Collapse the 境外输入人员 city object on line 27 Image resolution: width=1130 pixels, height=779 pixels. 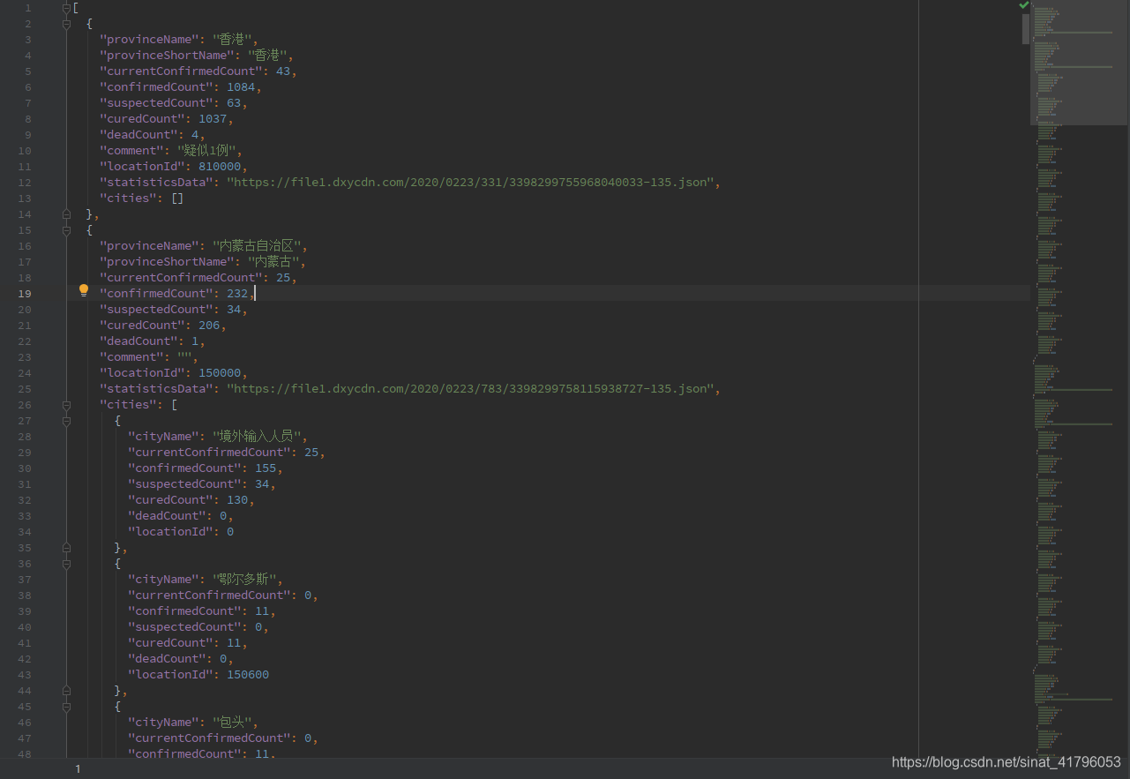tap(66, 421)
